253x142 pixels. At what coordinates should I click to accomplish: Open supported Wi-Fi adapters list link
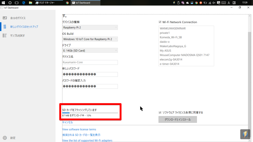[87, 140]
